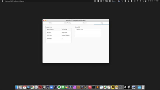Close the Soundcraft control panel window

tap(44, 20)
